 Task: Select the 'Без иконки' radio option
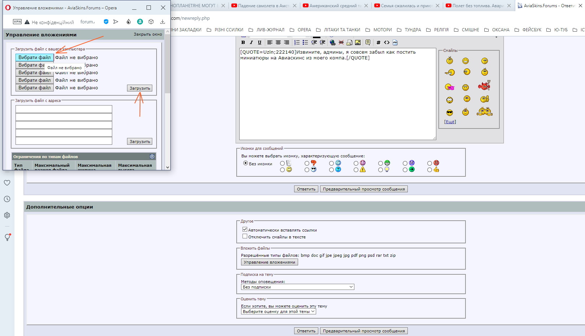click(x=246, y=163)
